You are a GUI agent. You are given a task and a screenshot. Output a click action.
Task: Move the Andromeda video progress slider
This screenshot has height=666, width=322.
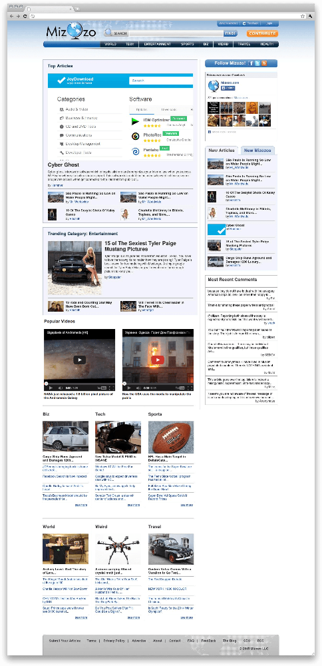pyautogui.click(x=47, y=384)
